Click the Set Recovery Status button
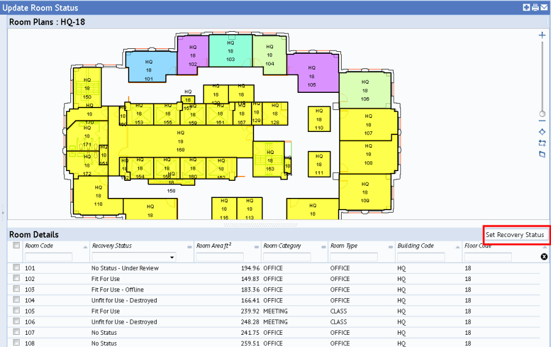 [x=515, y=235]
